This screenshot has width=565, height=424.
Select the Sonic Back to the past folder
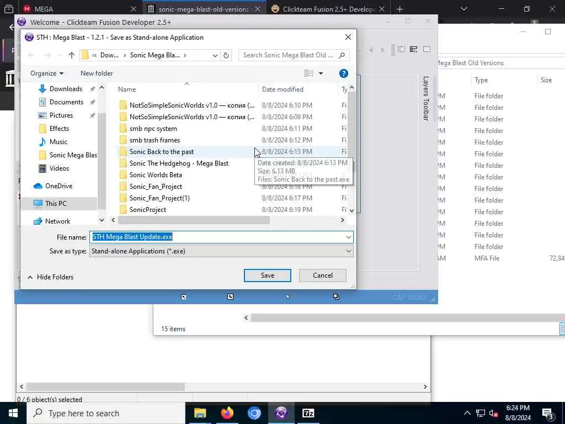pyautogui.click(x=162, y=152)
